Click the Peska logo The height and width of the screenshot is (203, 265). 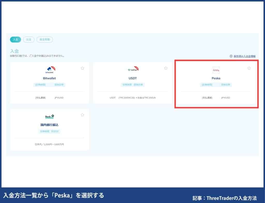[216, 70]
